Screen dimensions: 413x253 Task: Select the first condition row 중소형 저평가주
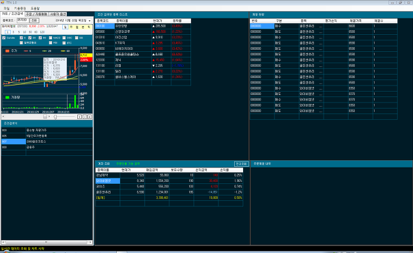(47, 131)
